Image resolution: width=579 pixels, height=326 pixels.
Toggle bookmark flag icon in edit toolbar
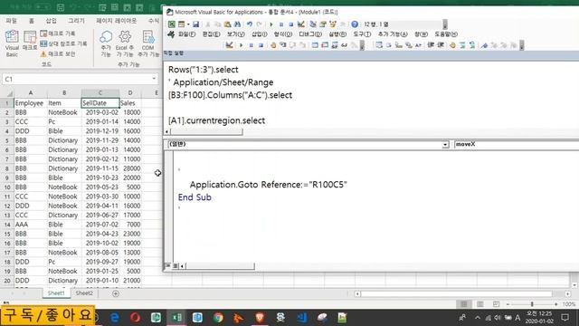coord(484,45)
